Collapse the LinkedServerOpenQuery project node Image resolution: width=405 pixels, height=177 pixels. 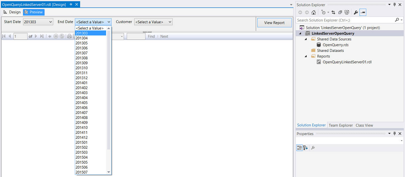[300, 33]
